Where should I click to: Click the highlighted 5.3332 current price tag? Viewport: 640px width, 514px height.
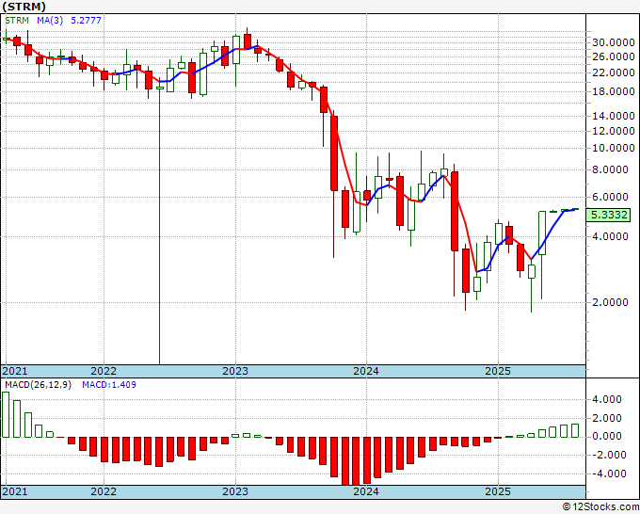point(608,215)
